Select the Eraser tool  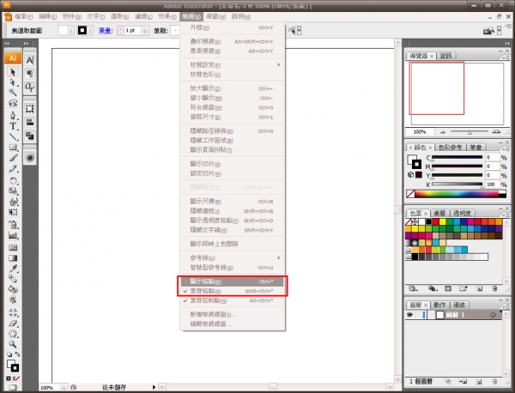tap(13, 323)
